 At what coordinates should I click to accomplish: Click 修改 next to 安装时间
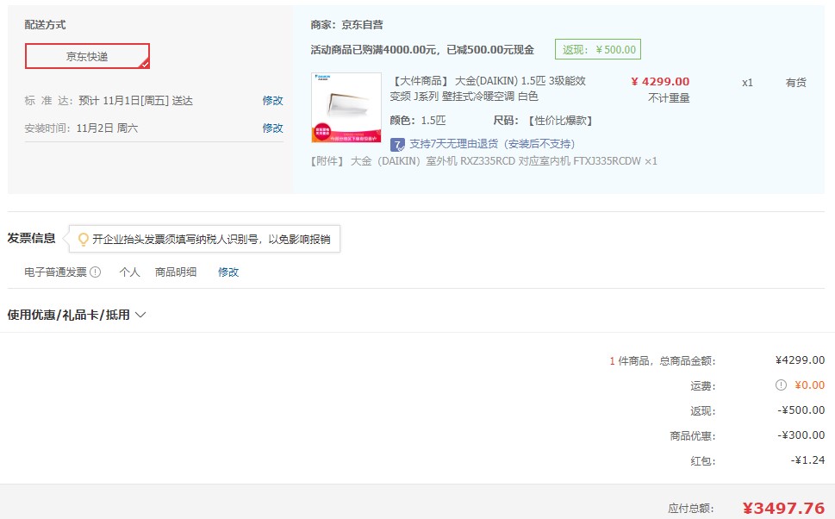click(272, 128)
